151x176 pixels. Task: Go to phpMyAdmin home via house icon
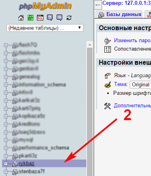pos(21,18)
